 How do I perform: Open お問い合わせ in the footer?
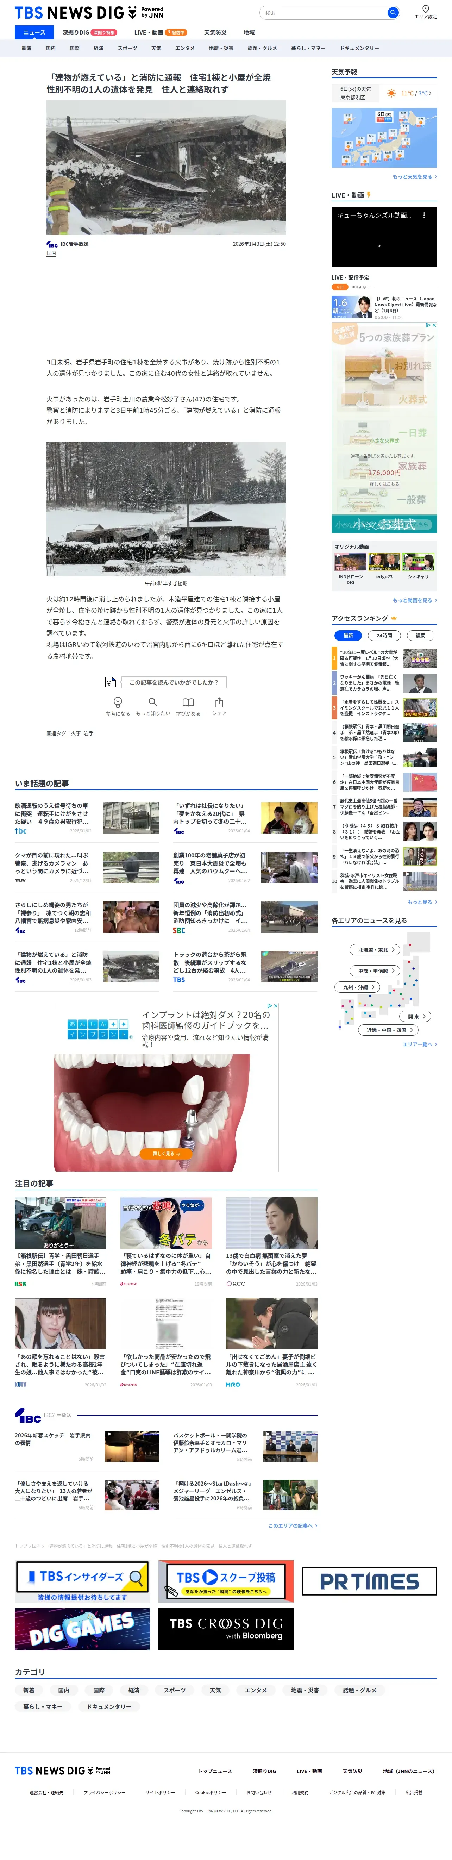click(258, 1792)
